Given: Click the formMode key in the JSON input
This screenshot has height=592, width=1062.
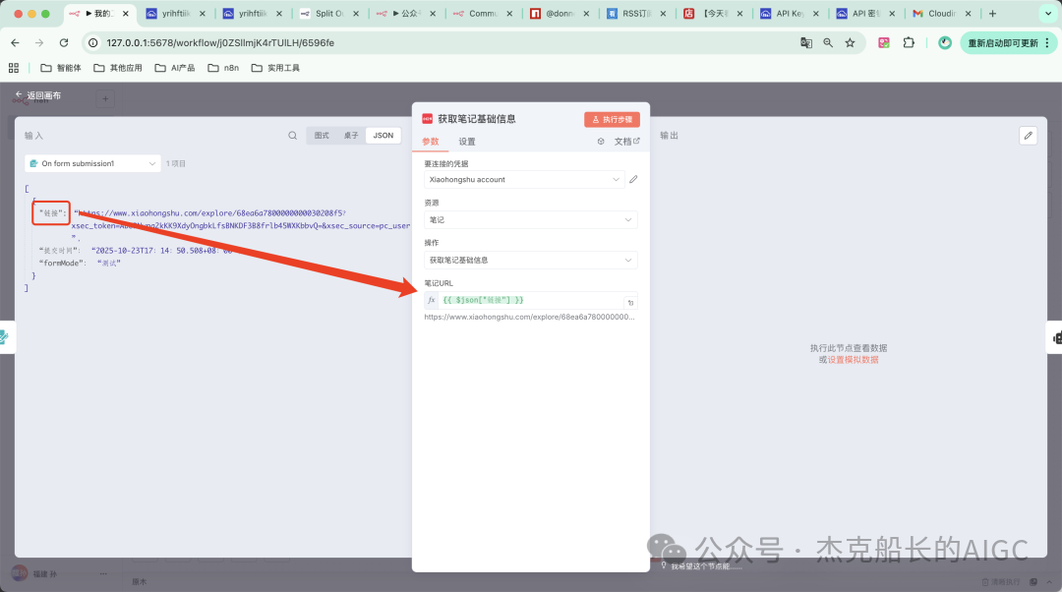Looking at the screenshot, I should pos(62,263).
